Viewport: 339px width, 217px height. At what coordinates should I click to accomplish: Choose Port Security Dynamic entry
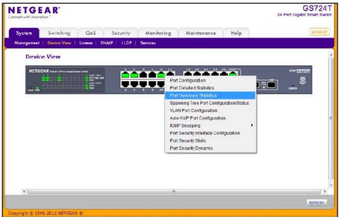tap(210, 148)
